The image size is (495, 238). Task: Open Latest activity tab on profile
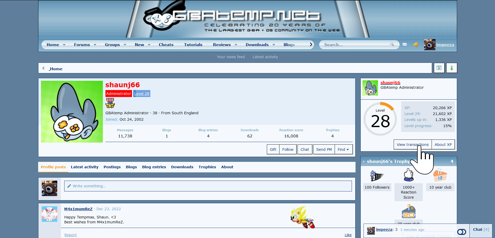pyautogui.click(x=85, y=167)
